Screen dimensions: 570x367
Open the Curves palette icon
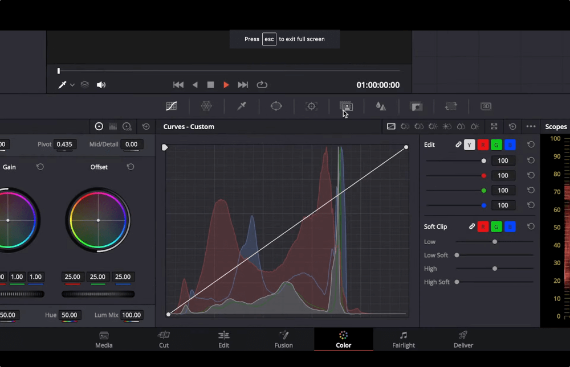point(171,106)
